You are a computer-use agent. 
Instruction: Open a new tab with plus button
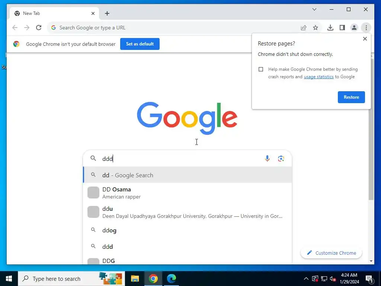(x=107, y=13)
